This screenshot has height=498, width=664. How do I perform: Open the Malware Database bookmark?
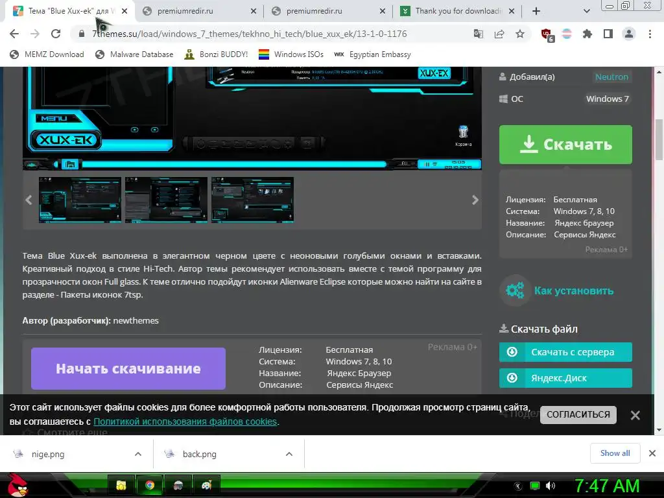click(x=135, y=54)
